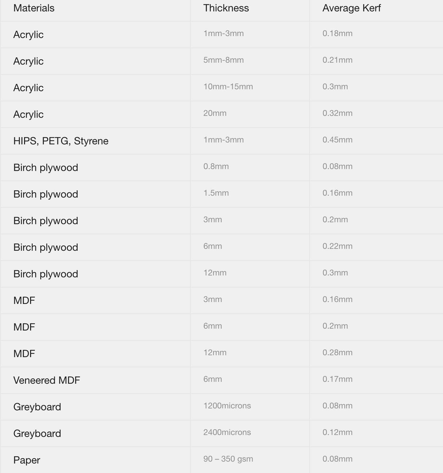This screenshot has height=473, width=443.
Task: Select the Veneered MDF row label
Action: pyautogui.click(x=47, y=380)
